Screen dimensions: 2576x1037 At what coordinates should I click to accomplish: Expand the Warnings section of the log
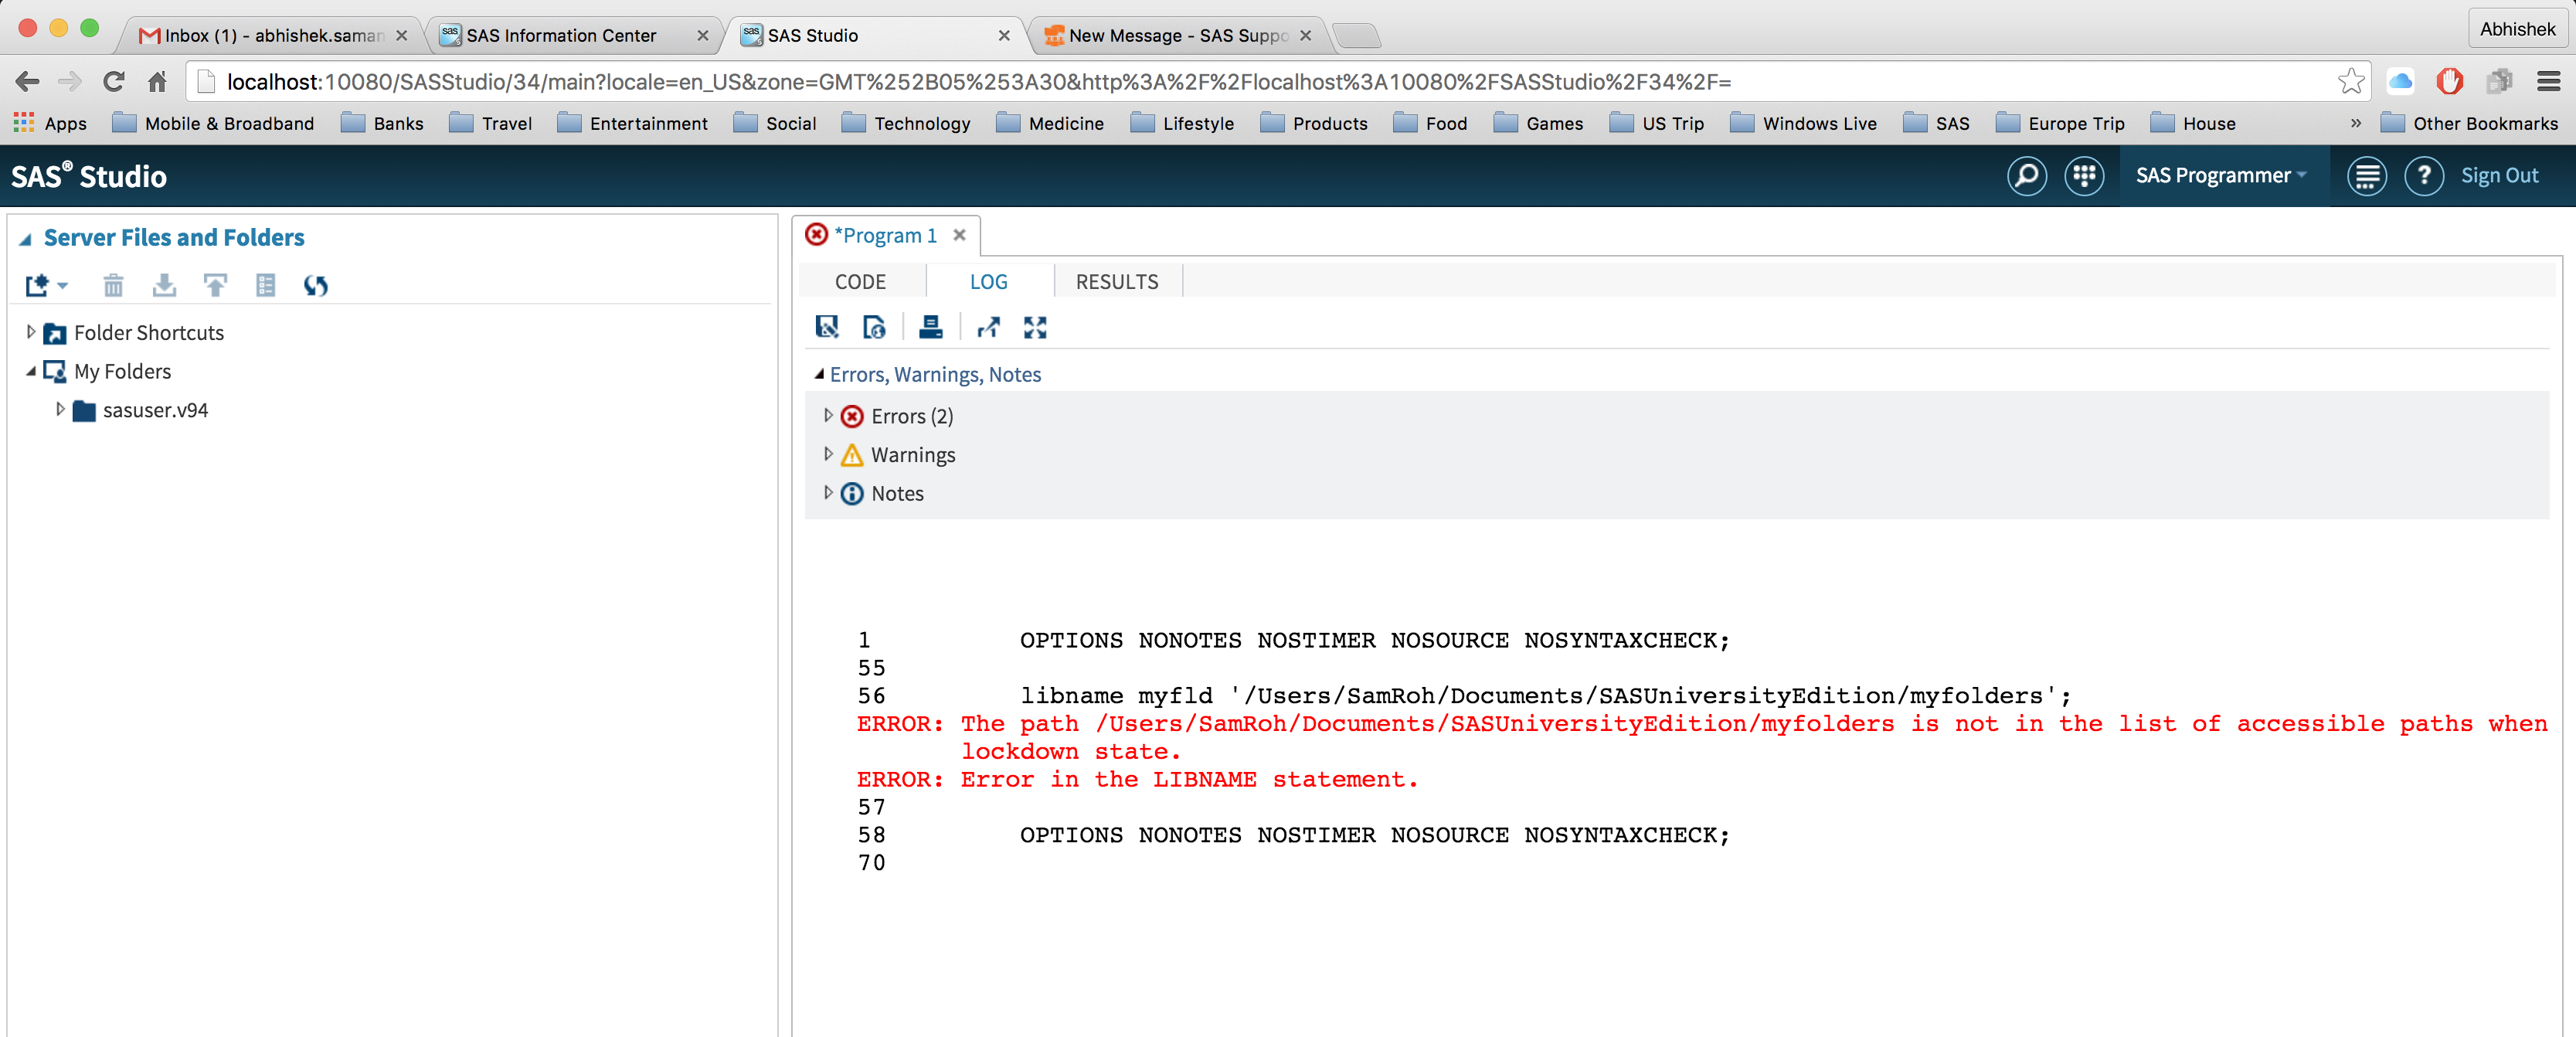(x=829, y=454)
